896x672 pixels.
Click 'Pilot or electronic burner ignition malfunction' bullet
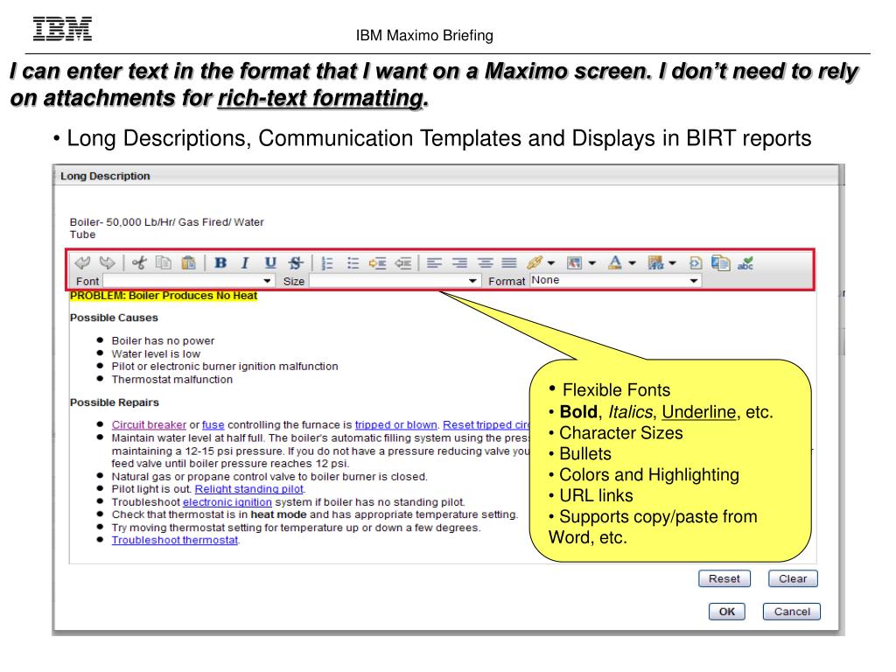(225, 367)
